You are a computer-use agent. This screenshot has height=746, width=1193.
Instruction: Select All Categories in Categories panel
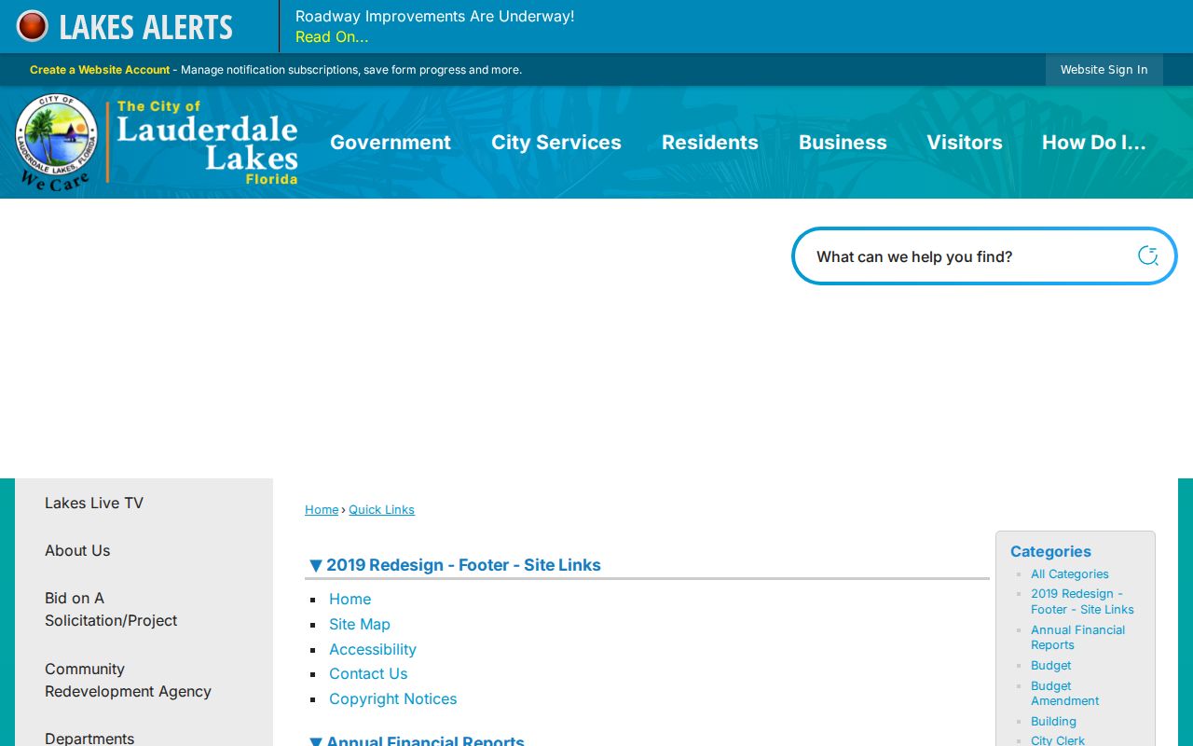click(1070, 574)
